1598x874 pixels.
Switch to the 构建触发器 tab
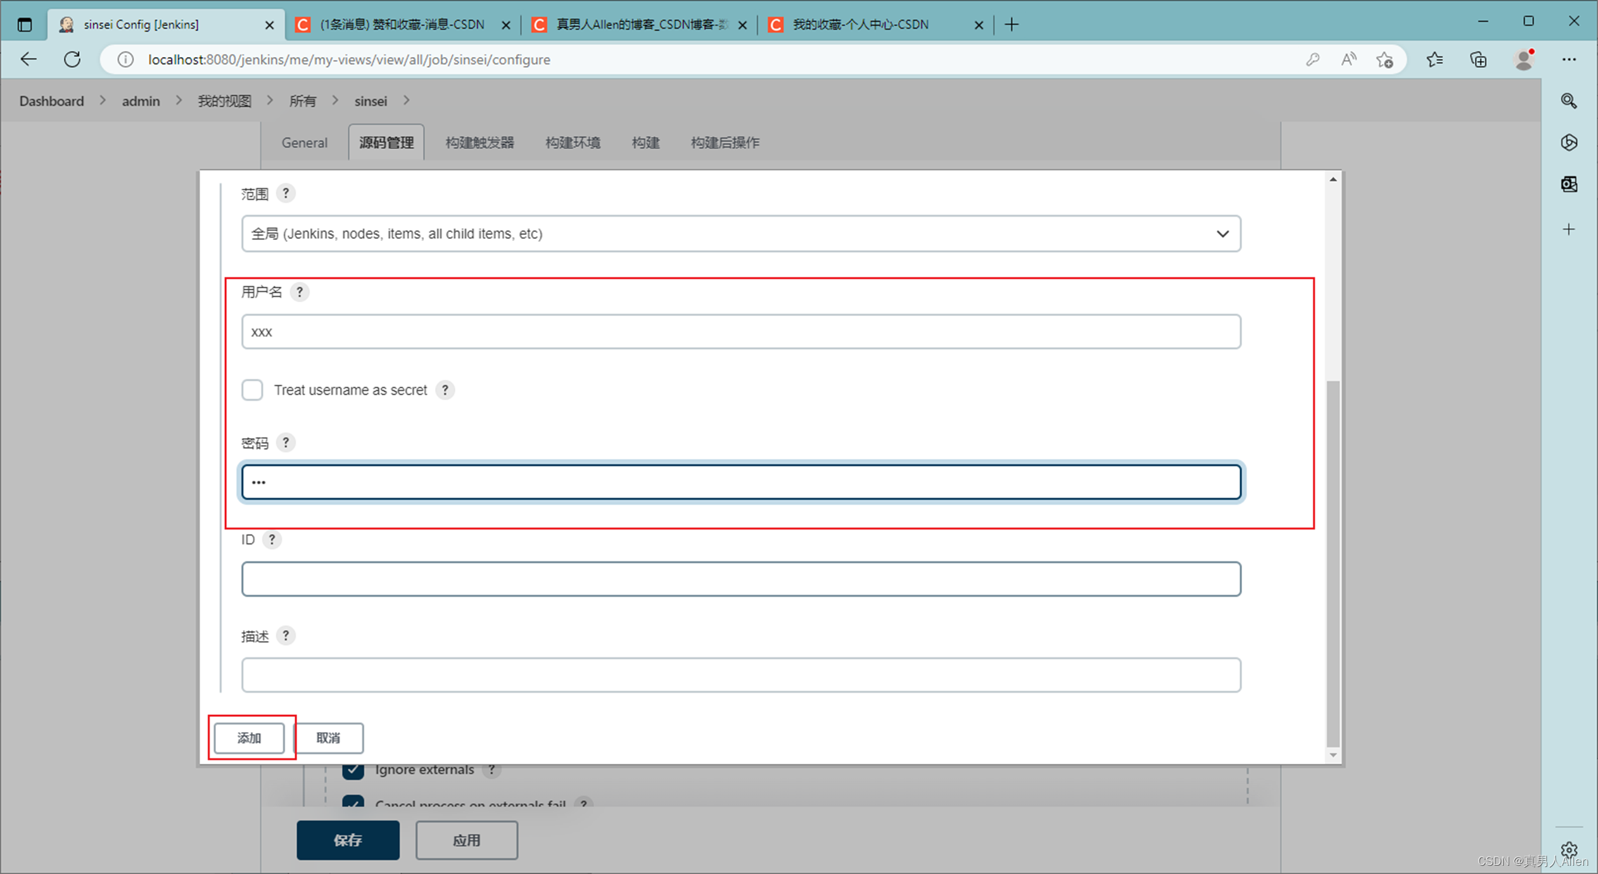click(479, 142)
